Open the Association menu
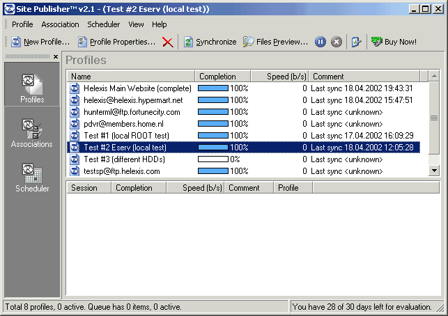Viewport: 448px width, 316px height. pyautogui.click(x=60, y=24)
